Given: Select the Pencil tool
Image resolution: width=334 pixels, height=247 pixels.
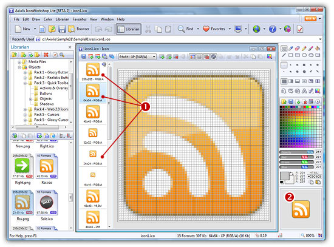Looking at the screenshot, I should pos(304,49).
